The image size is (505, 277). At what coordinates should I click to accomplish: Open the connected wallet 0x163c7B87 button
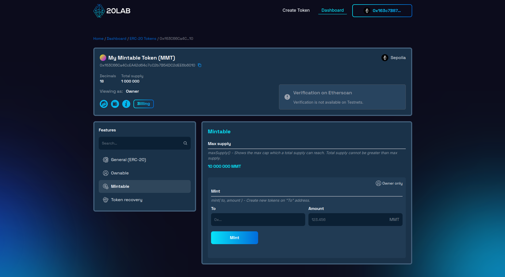pyautogui.click(x=382, y=11)
